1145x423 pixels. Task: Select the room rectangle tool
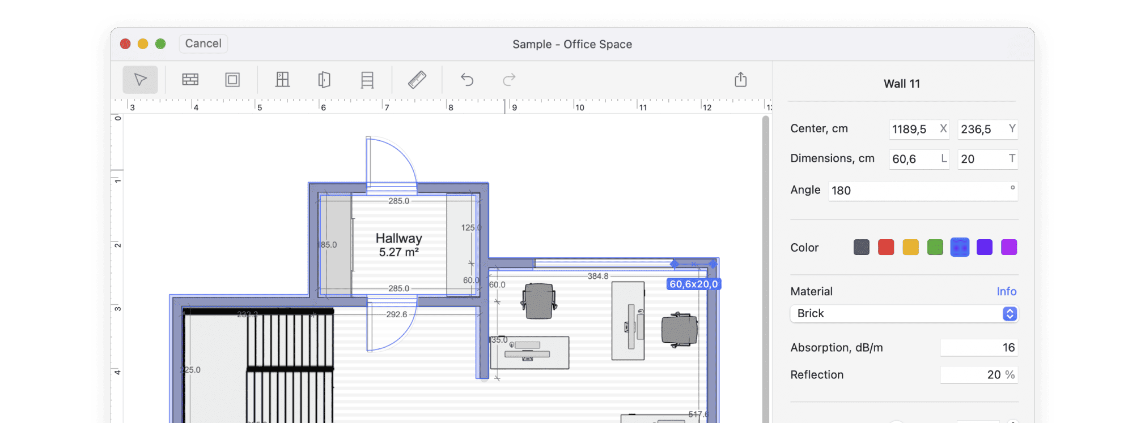pyautogui.click(x=232, y=80)
